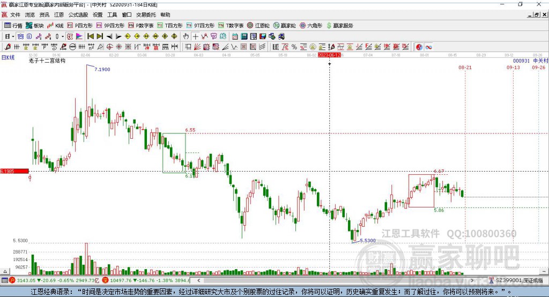The image size is (549, 297).
Task: Open the 板块 sector view
Action: click(34, 26)
